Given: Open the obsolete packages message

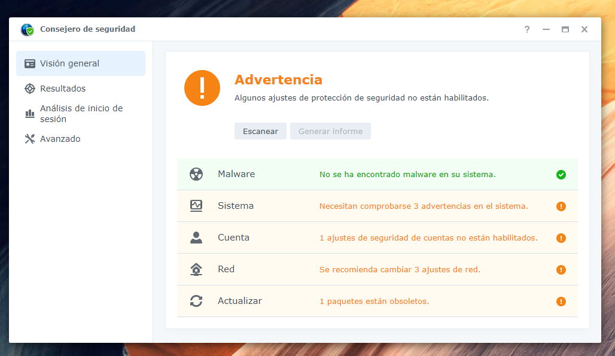Looking at the screenshot, I should [x=374, y=301].
